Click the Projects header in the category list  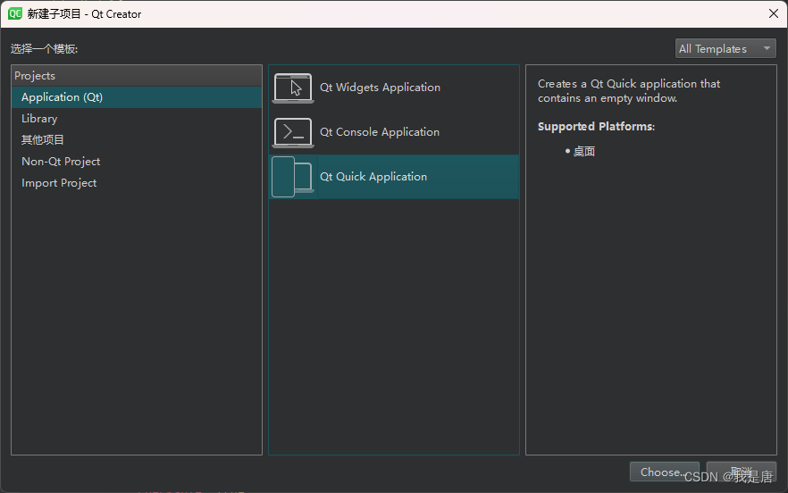coord(136,75)
